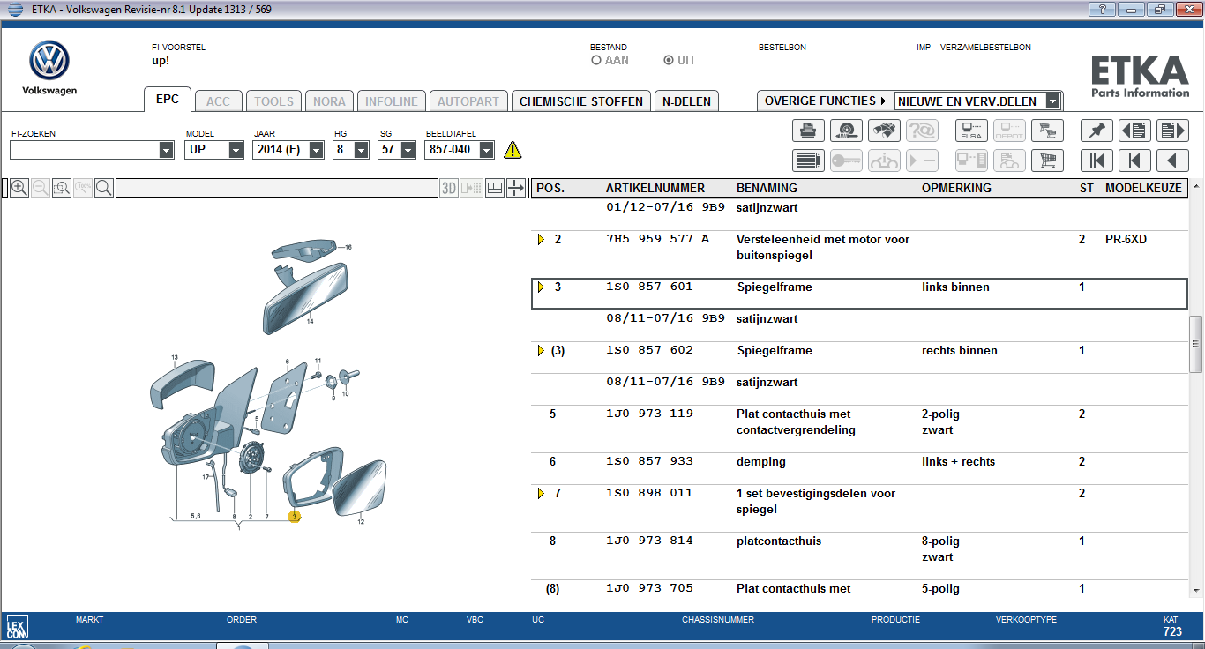This screenshot has height=649, width=1205.
Task: Click the parts list vertical scrollbar thumb
Action: 1196,344
